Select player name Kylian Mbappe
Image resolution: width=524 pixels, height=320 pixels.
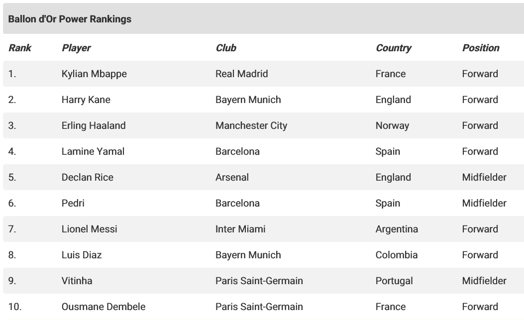pos(94,74)
